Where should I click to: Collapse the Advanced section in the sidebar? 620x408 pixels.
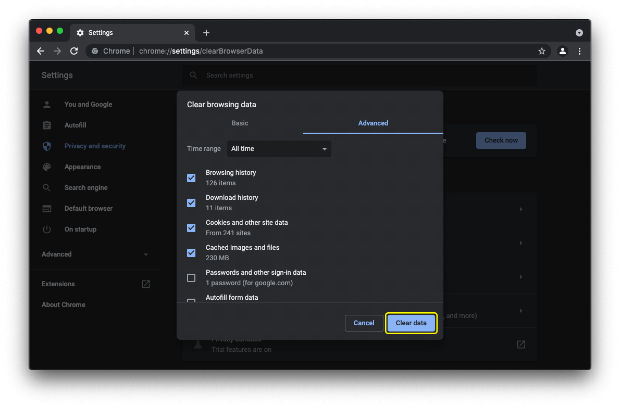click(x=146, y=254)
